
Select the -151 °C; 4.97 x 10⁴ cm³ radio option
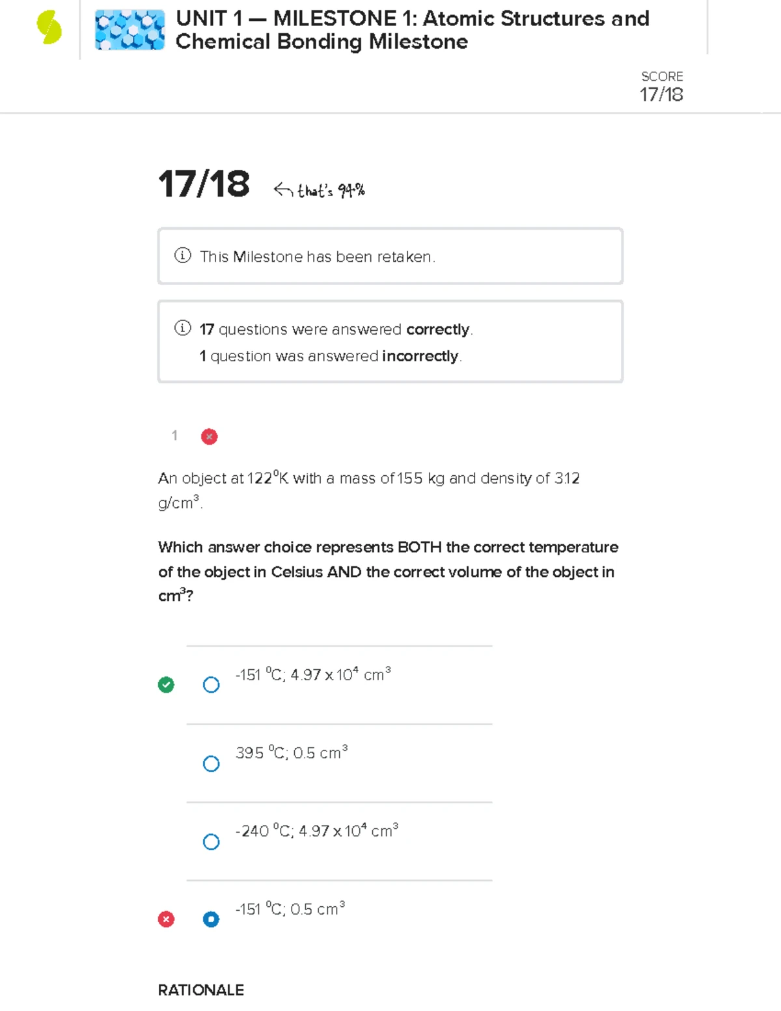211,685
